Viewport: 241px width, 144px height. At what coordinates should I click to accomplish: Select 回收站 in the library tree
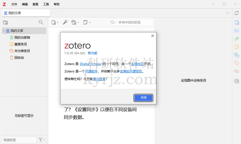[19, 58]
